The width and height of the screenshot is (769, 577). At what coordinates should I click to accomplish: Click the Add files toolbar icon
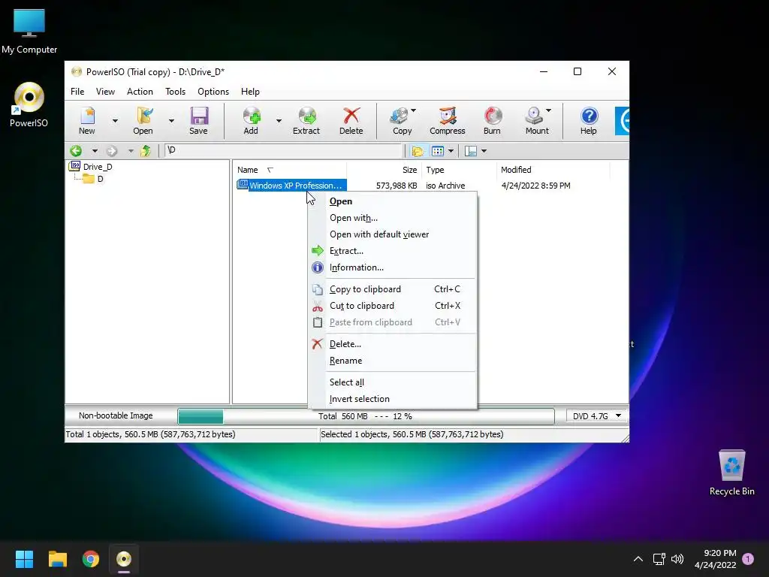[x=251, y=121]
